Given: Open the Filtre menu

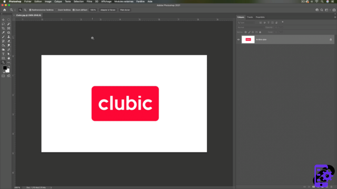Looking at the screenshot, I should (90, 2).
